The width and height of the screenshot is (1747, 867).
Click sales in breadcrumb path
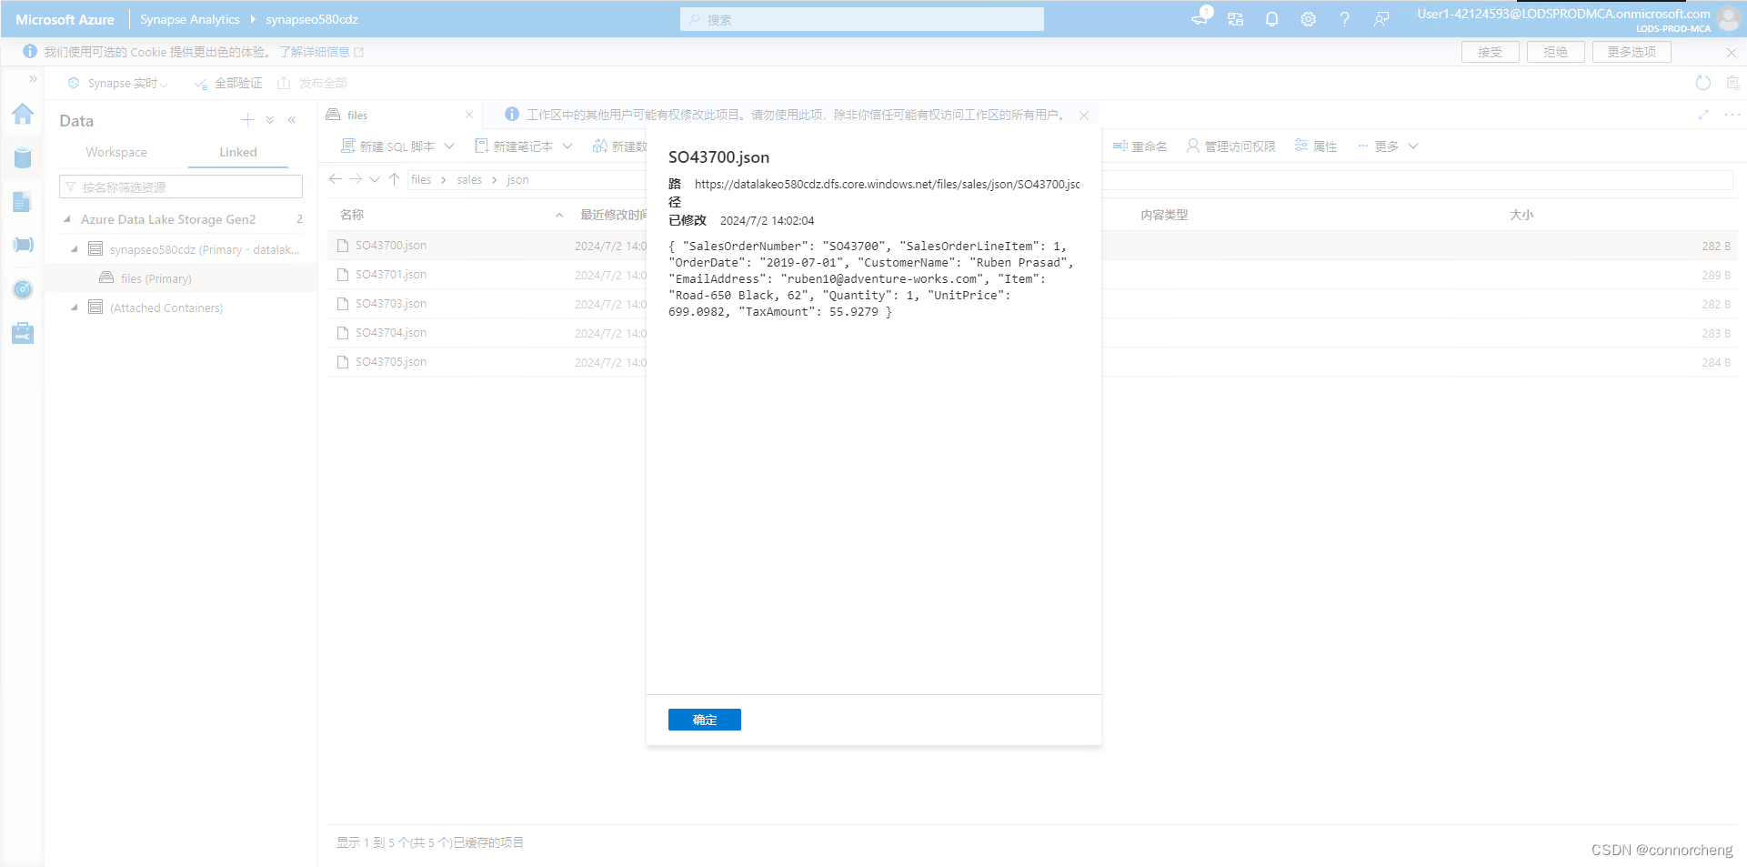(x=469, y=179)
